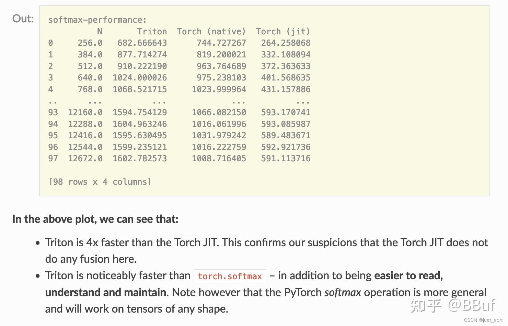The height and width of the screenshot is (326, 508).
Task: Click the 知乎 @BBuf watermark
Action: coord(453,305)
